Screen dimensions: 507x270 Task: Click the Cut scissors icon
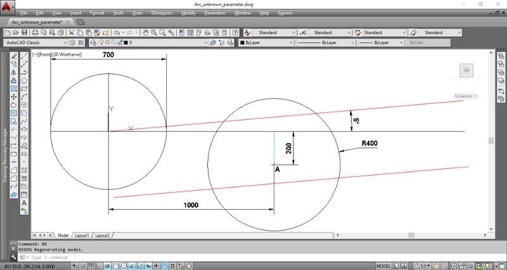point(72,32)
